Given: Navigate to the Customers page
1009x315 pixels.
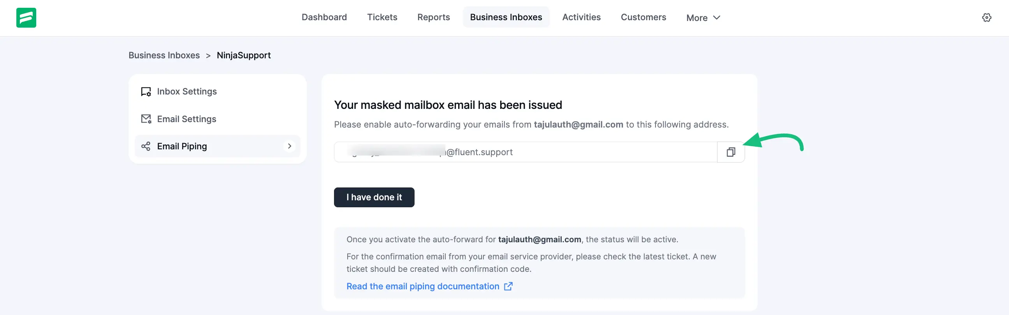Looking at the screenshot, I should coord(643,17).
